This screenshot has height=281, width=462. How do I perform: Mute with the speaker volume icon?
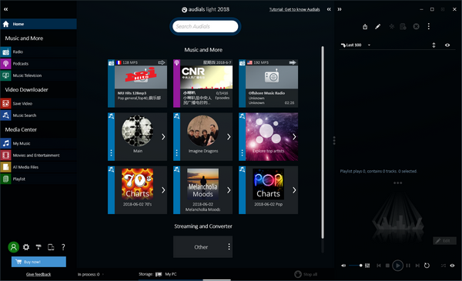click(x=343, y=266)
